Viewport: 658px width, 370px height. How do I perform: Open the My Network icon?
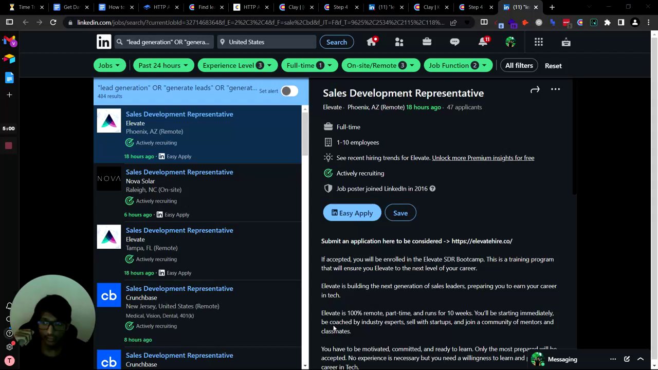click(399, 42)
